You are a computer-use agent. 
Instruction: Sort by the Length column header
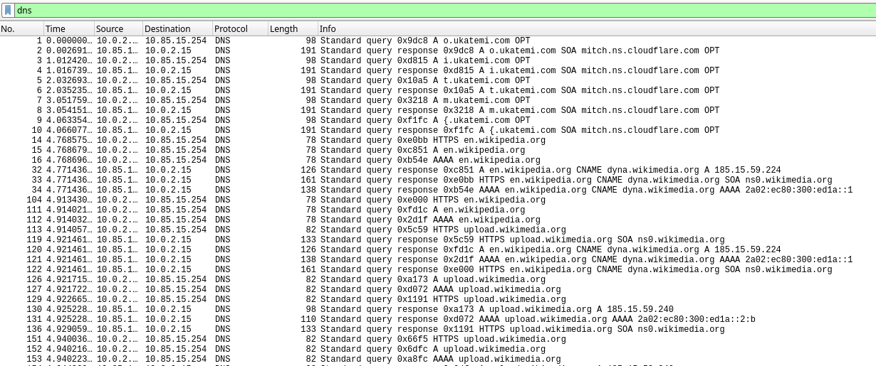click(293, 28)
